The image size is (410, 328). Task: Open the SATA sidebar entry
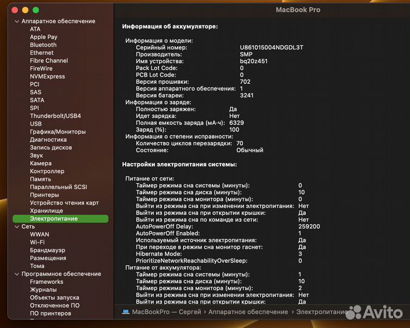37,100
